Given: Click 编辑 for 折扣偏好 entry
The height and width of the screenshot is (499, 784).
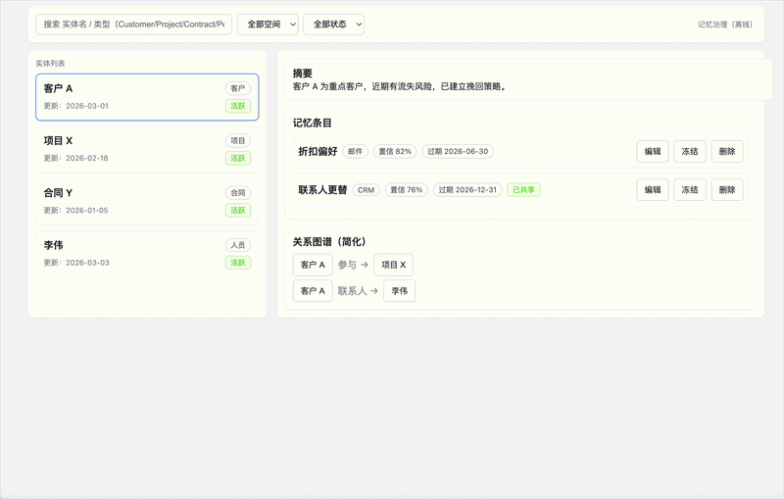Looking at the screenshot, I should coord(653,152).
